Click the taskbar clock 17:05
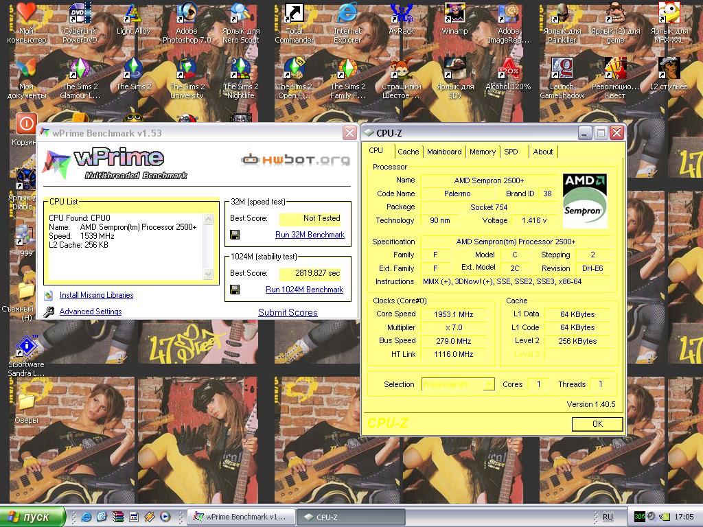This screenshot has height=527, width=703. click(x=684, y=517)
